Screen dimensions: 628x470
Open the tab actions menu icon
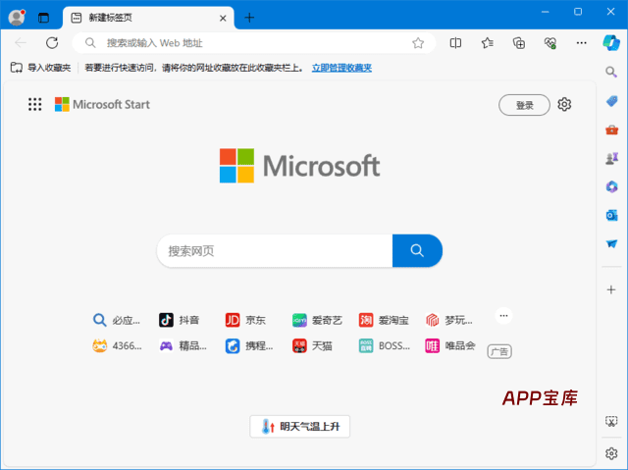coord(43,18)
